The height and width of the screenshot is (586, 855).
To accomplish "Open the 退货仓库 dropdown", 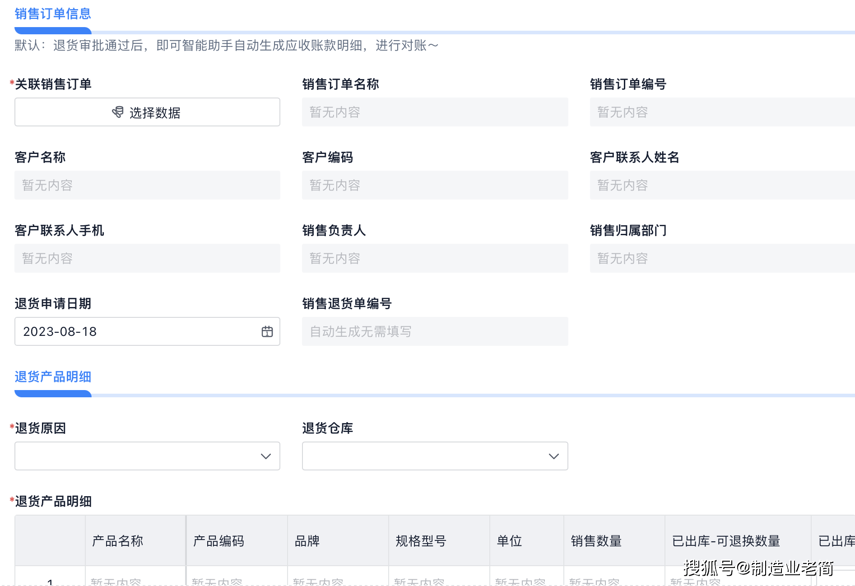I will [435, 456].
